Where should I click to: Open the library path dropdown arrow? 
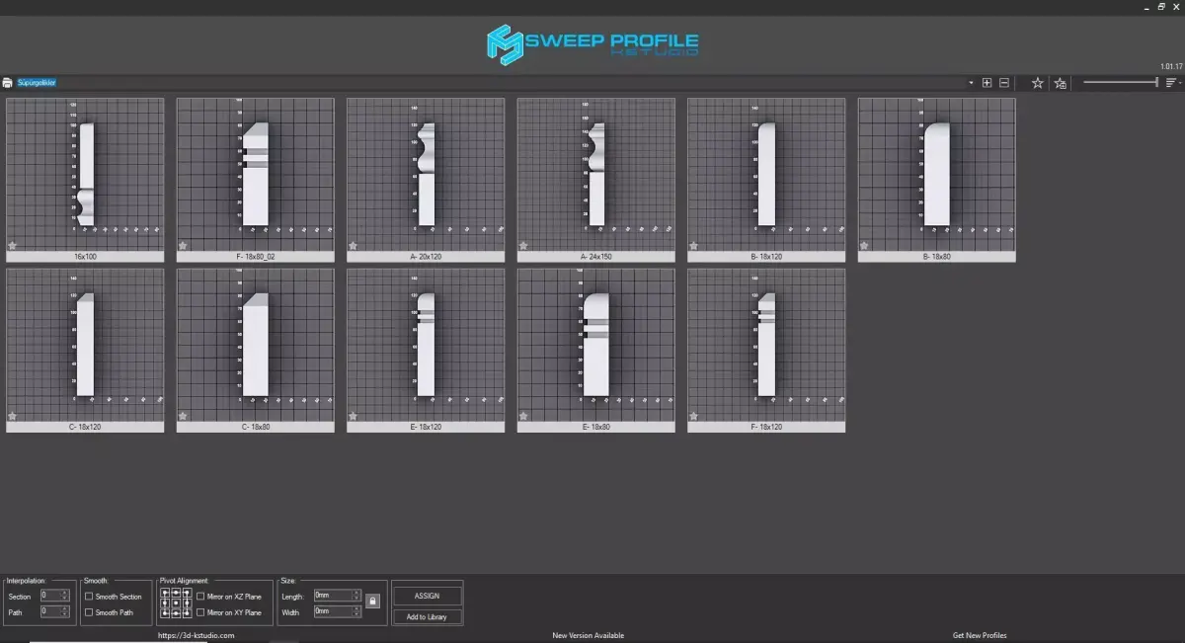click(x=971, y=83)
